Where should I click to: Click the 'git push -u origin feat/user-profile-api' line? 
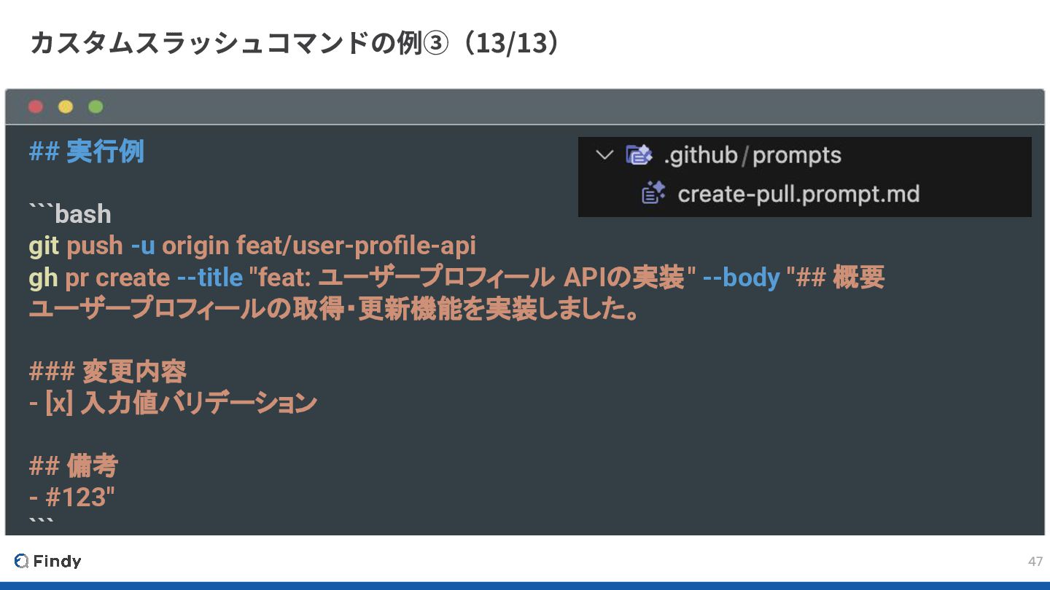(x=252, y=245)
